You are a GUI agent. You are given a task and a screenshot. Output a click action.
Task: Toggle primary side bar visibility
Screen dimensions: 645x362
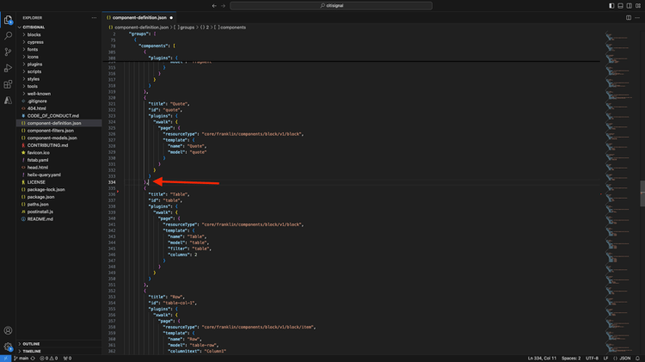pos(611,6)
